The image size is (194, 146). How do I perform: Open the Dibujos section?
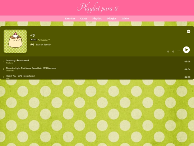[111, 18]
